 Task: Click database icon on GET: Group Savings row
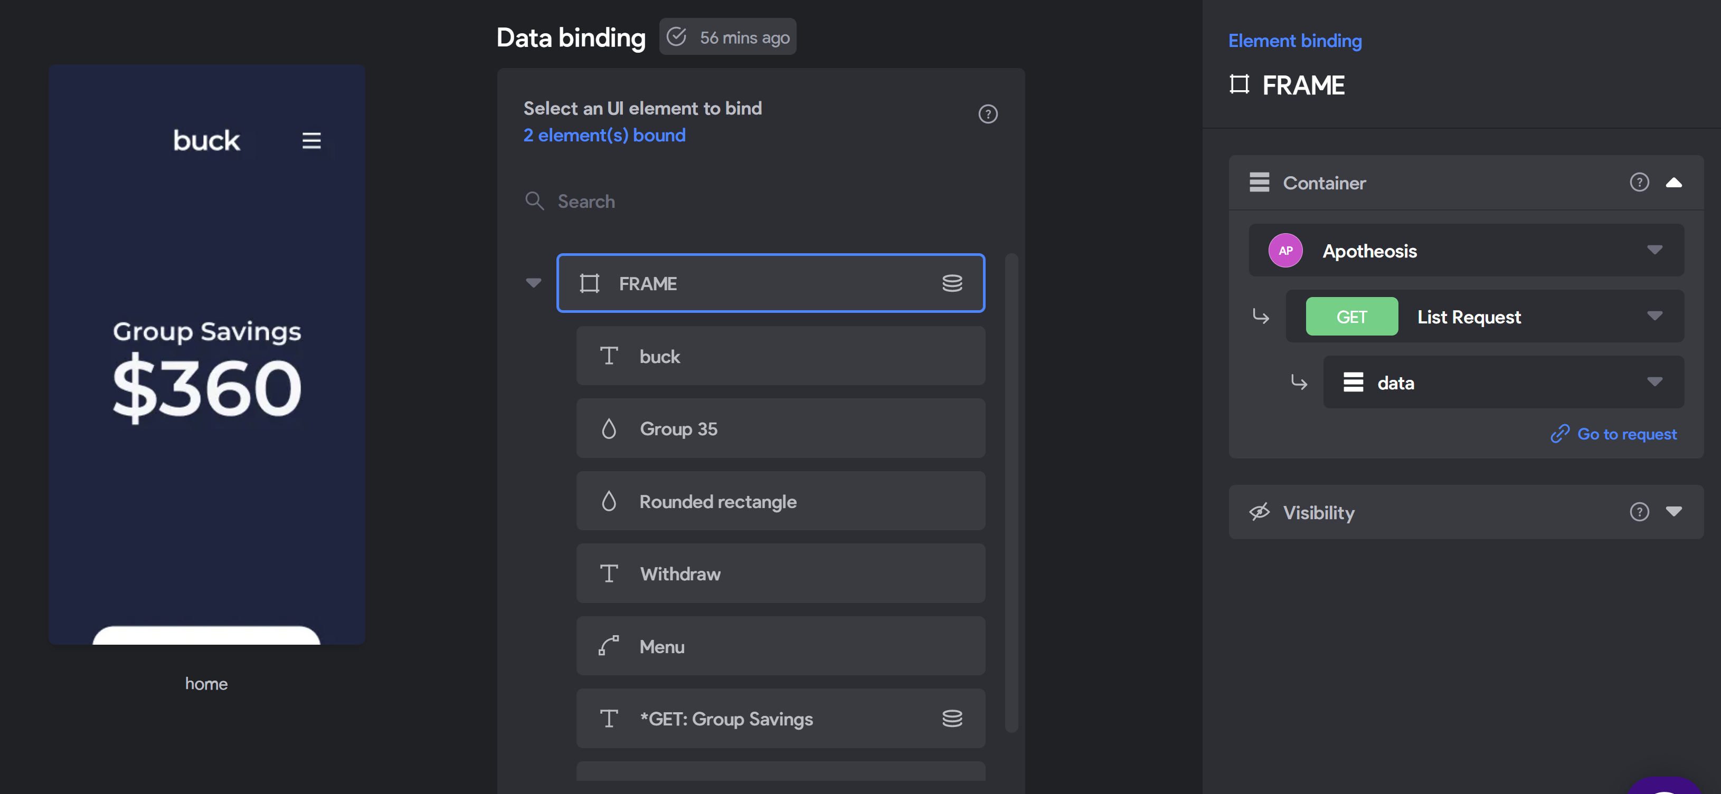[952, 719]
